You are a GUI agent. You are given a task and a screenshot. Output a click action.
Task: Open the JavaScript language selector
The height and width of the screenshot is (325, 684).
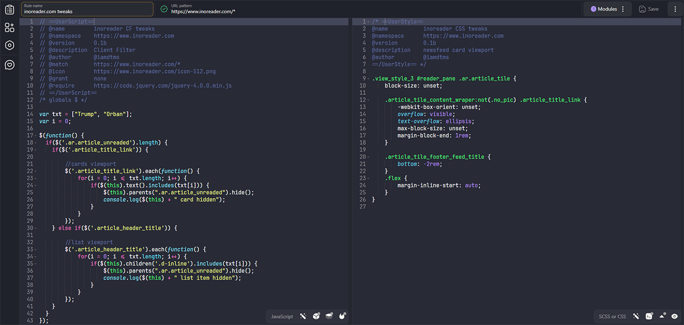pyautogui.click(x=282, y=316)
